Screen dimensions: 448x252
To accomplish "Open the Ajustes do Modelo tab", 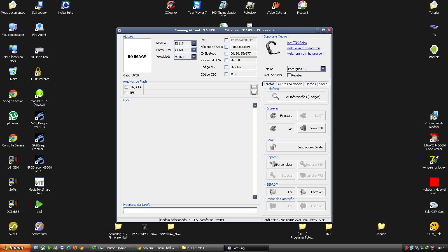I will (290, 84).
